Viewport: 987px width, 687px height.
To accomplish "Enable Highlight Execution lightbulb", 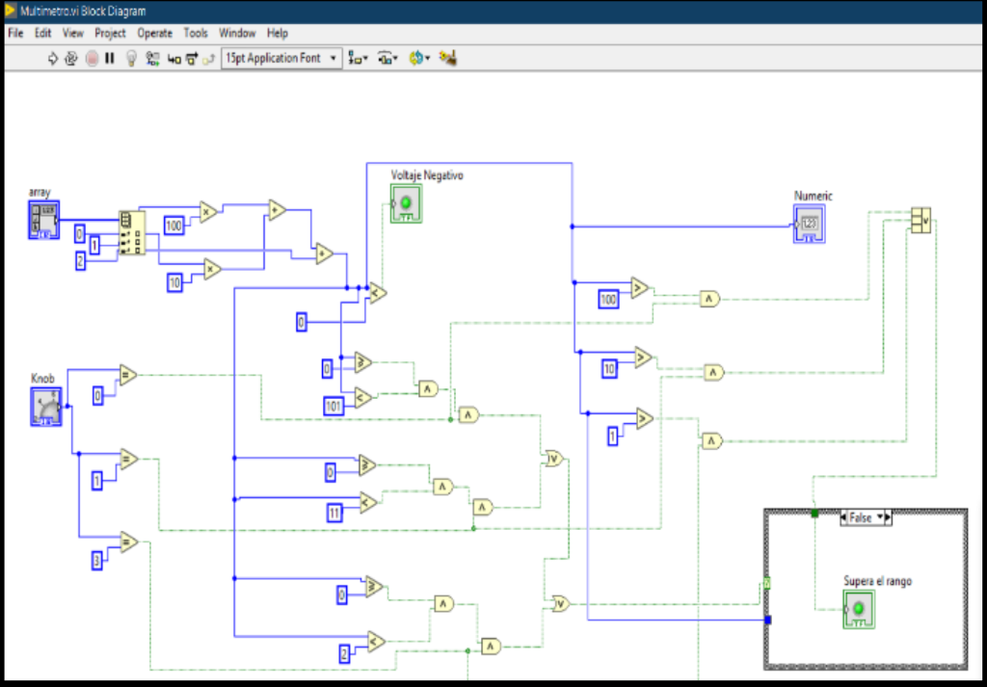I will coord(131,58).
